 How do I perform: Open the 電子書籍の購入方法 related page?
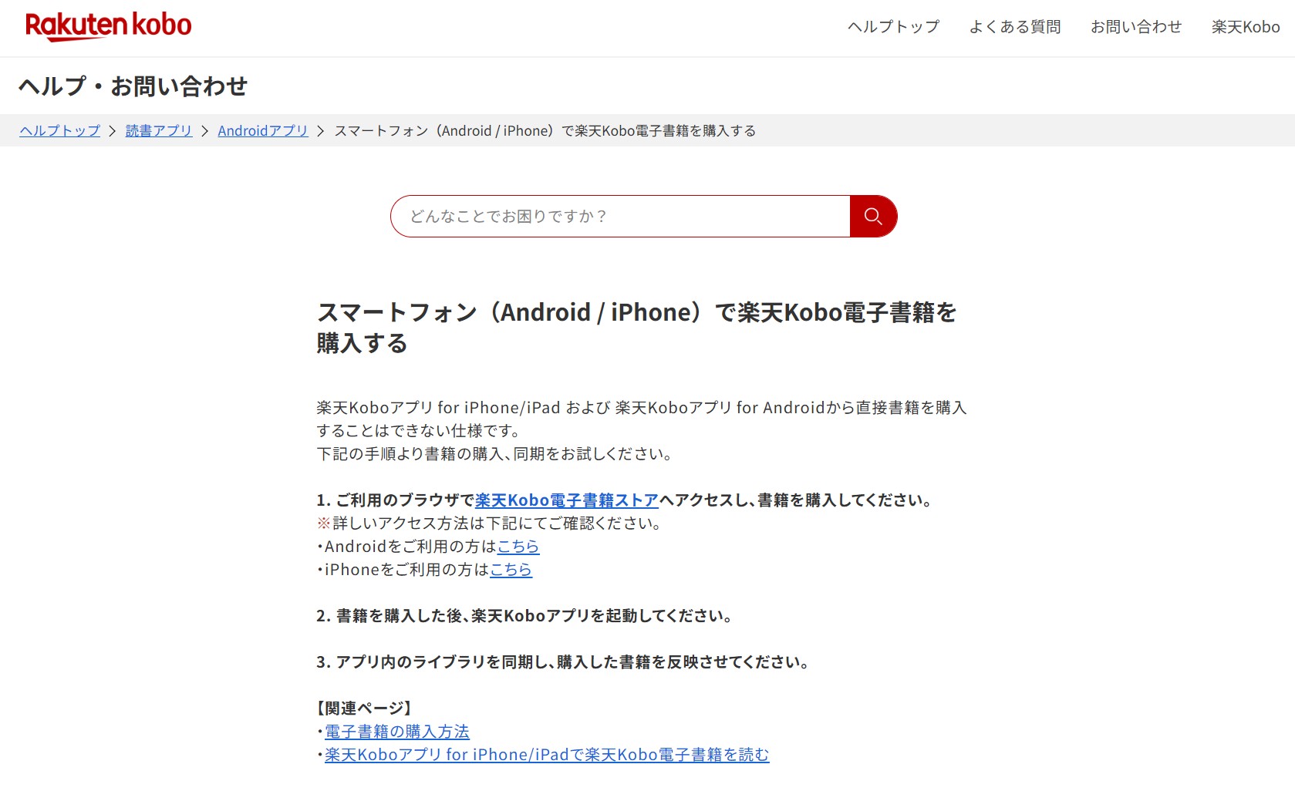point(396,732)
